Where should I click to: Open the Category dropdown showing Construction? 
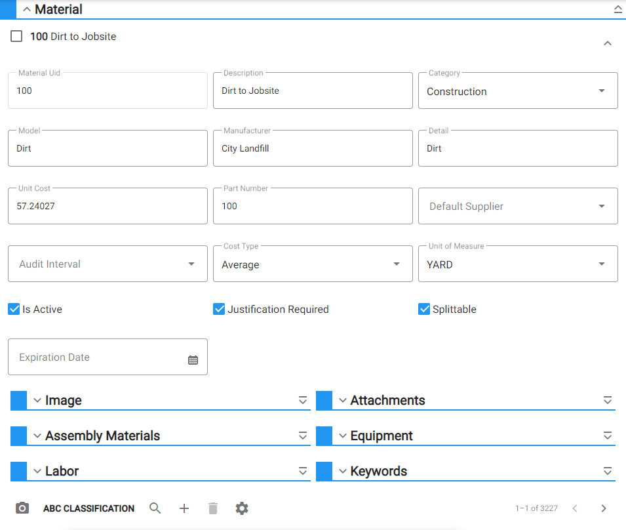coord(518,91)
